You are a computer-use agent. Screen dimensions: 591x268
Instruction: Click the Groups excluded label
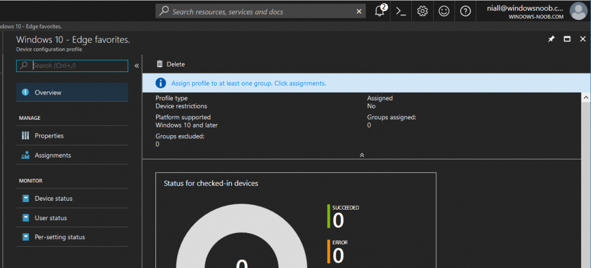(x=180, y=136)
